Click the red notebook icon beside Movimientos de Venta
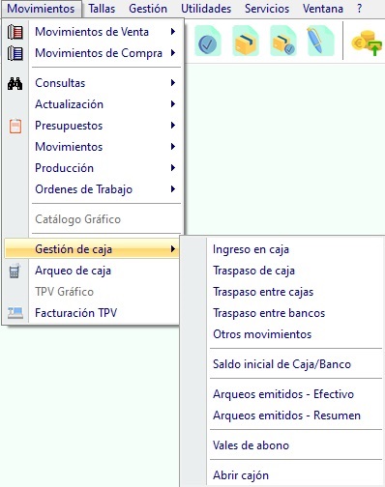385x487 pixels. (15, 32)
